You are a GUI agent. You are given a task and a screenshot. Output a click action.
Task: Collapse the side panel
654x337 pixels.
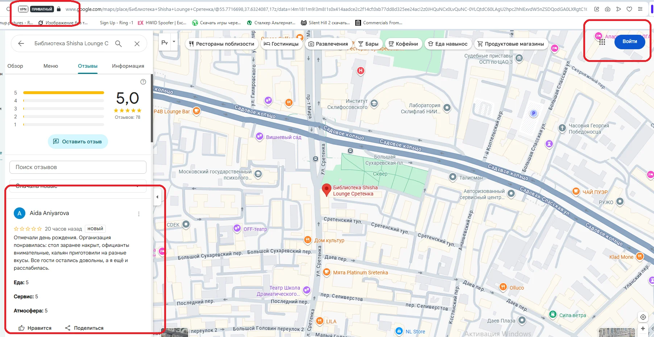coord(157,197)
